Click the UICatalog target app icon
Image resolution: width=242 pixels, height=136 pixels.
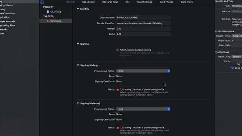point(48,21)
